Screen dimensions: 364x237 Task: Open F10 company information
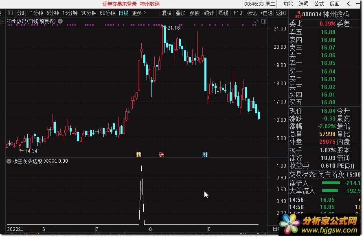(238, 13)
